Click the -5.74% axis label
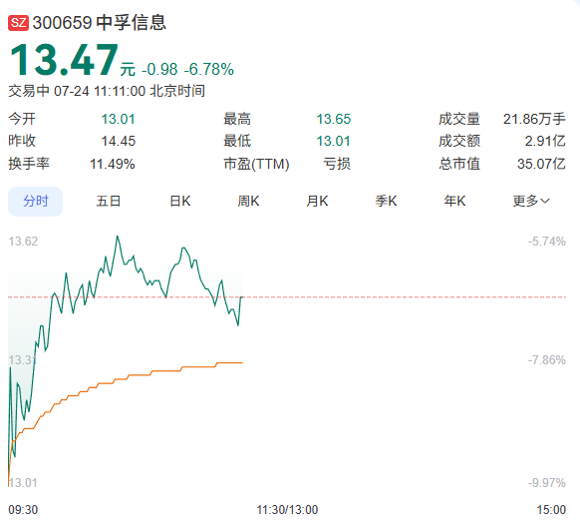Viewport: 580px width, 525px height. coord(547,242)
